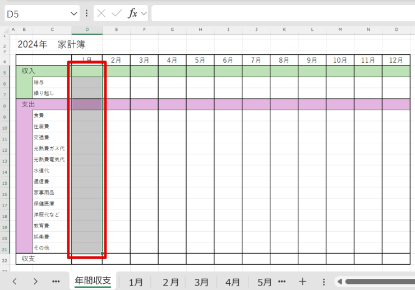Click the cancel (X) icon in formula bar
Image resolution: width=415 pixels, height=290 pixels.
coord(102,13)
